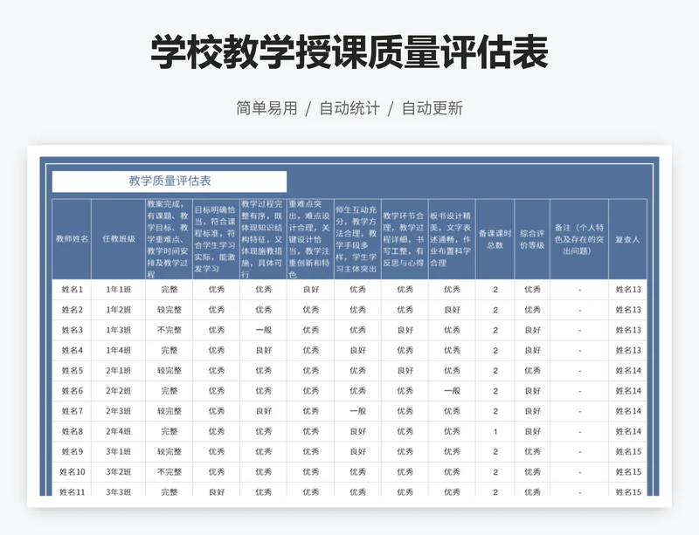
Task: Click the 学校教学授课质量评估表 main heading
Action: click(349, 52)
